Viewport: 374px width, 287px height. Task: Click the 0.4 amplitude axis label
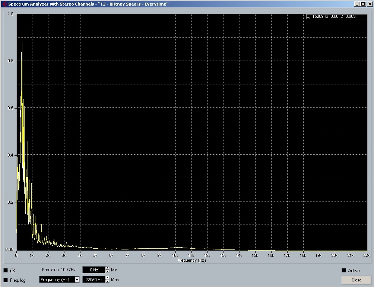tap(10, 155)
